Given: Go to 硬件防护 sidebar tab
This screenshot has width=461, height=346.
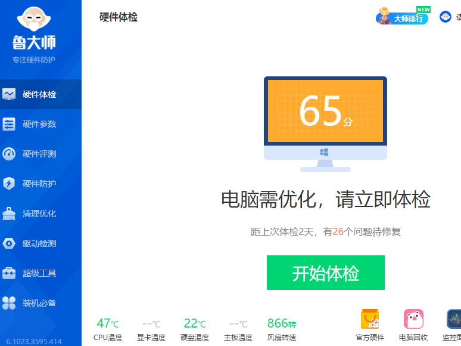Looking at the screenshot, I should [x=41, y=184].
